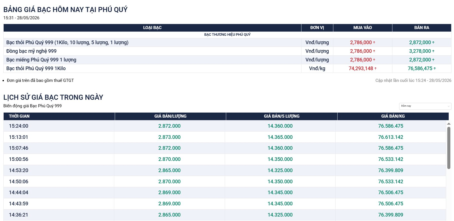Click 14.350.000 in the 15:00:56 row
This screenshot has width=454, height=221.
tap(280, 159)
